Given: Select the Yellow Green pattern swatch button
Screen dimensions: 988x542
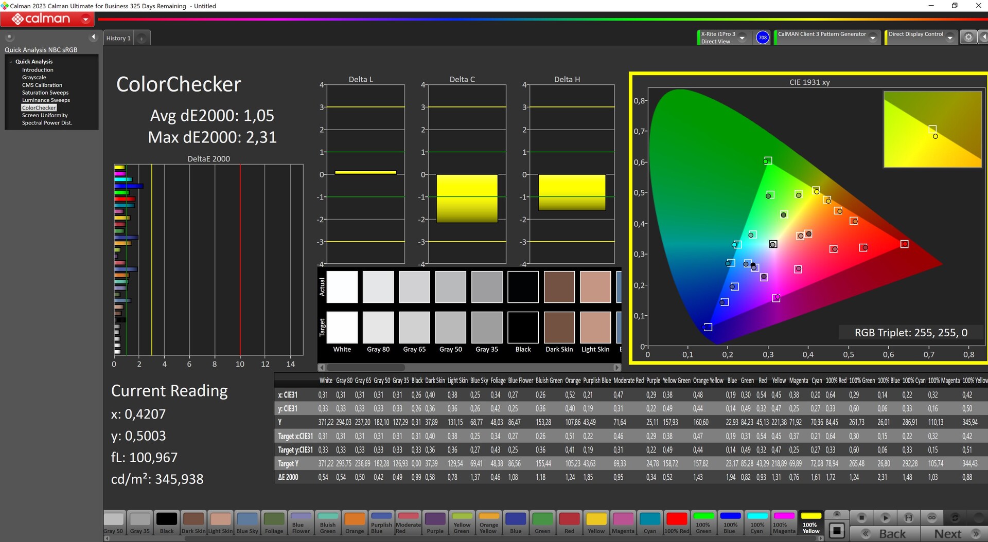Looking at the screenshot, I should point(462,523).
